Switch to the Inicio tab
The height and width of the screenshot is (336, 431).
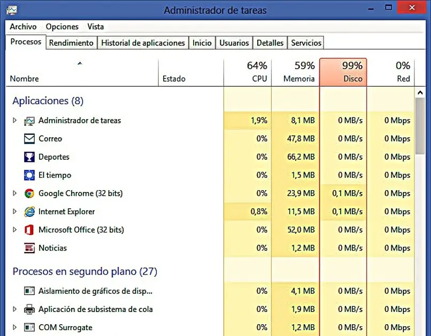(202, 43)
